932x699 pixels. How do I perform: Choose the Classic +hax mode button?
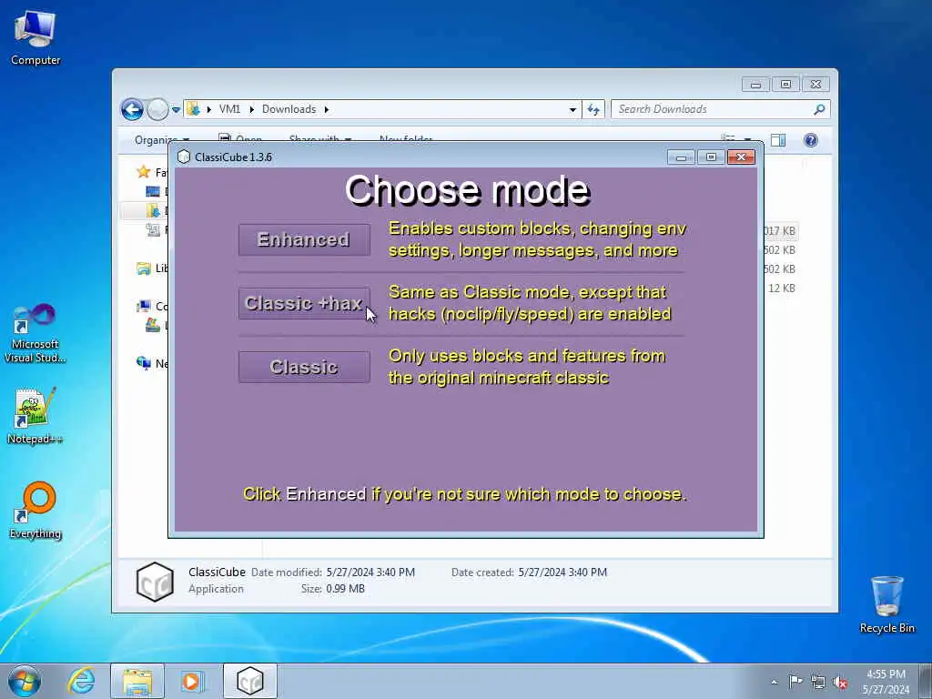pos(304,303)
